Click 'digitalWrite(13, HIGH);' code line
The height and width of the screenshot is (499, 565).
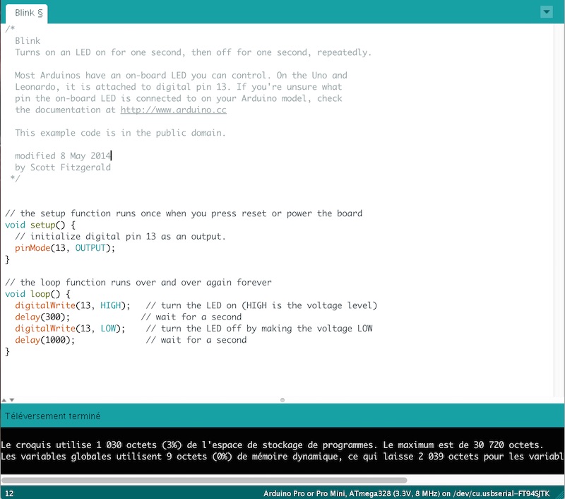click(x=73, y=305)
